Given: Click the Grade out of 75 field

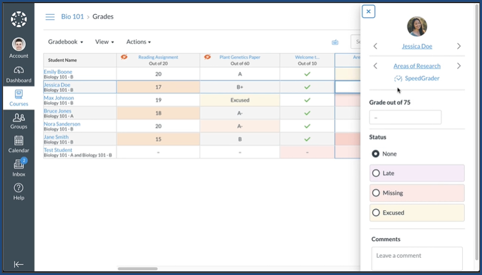Looking at the screenshot, I should 405,117.
